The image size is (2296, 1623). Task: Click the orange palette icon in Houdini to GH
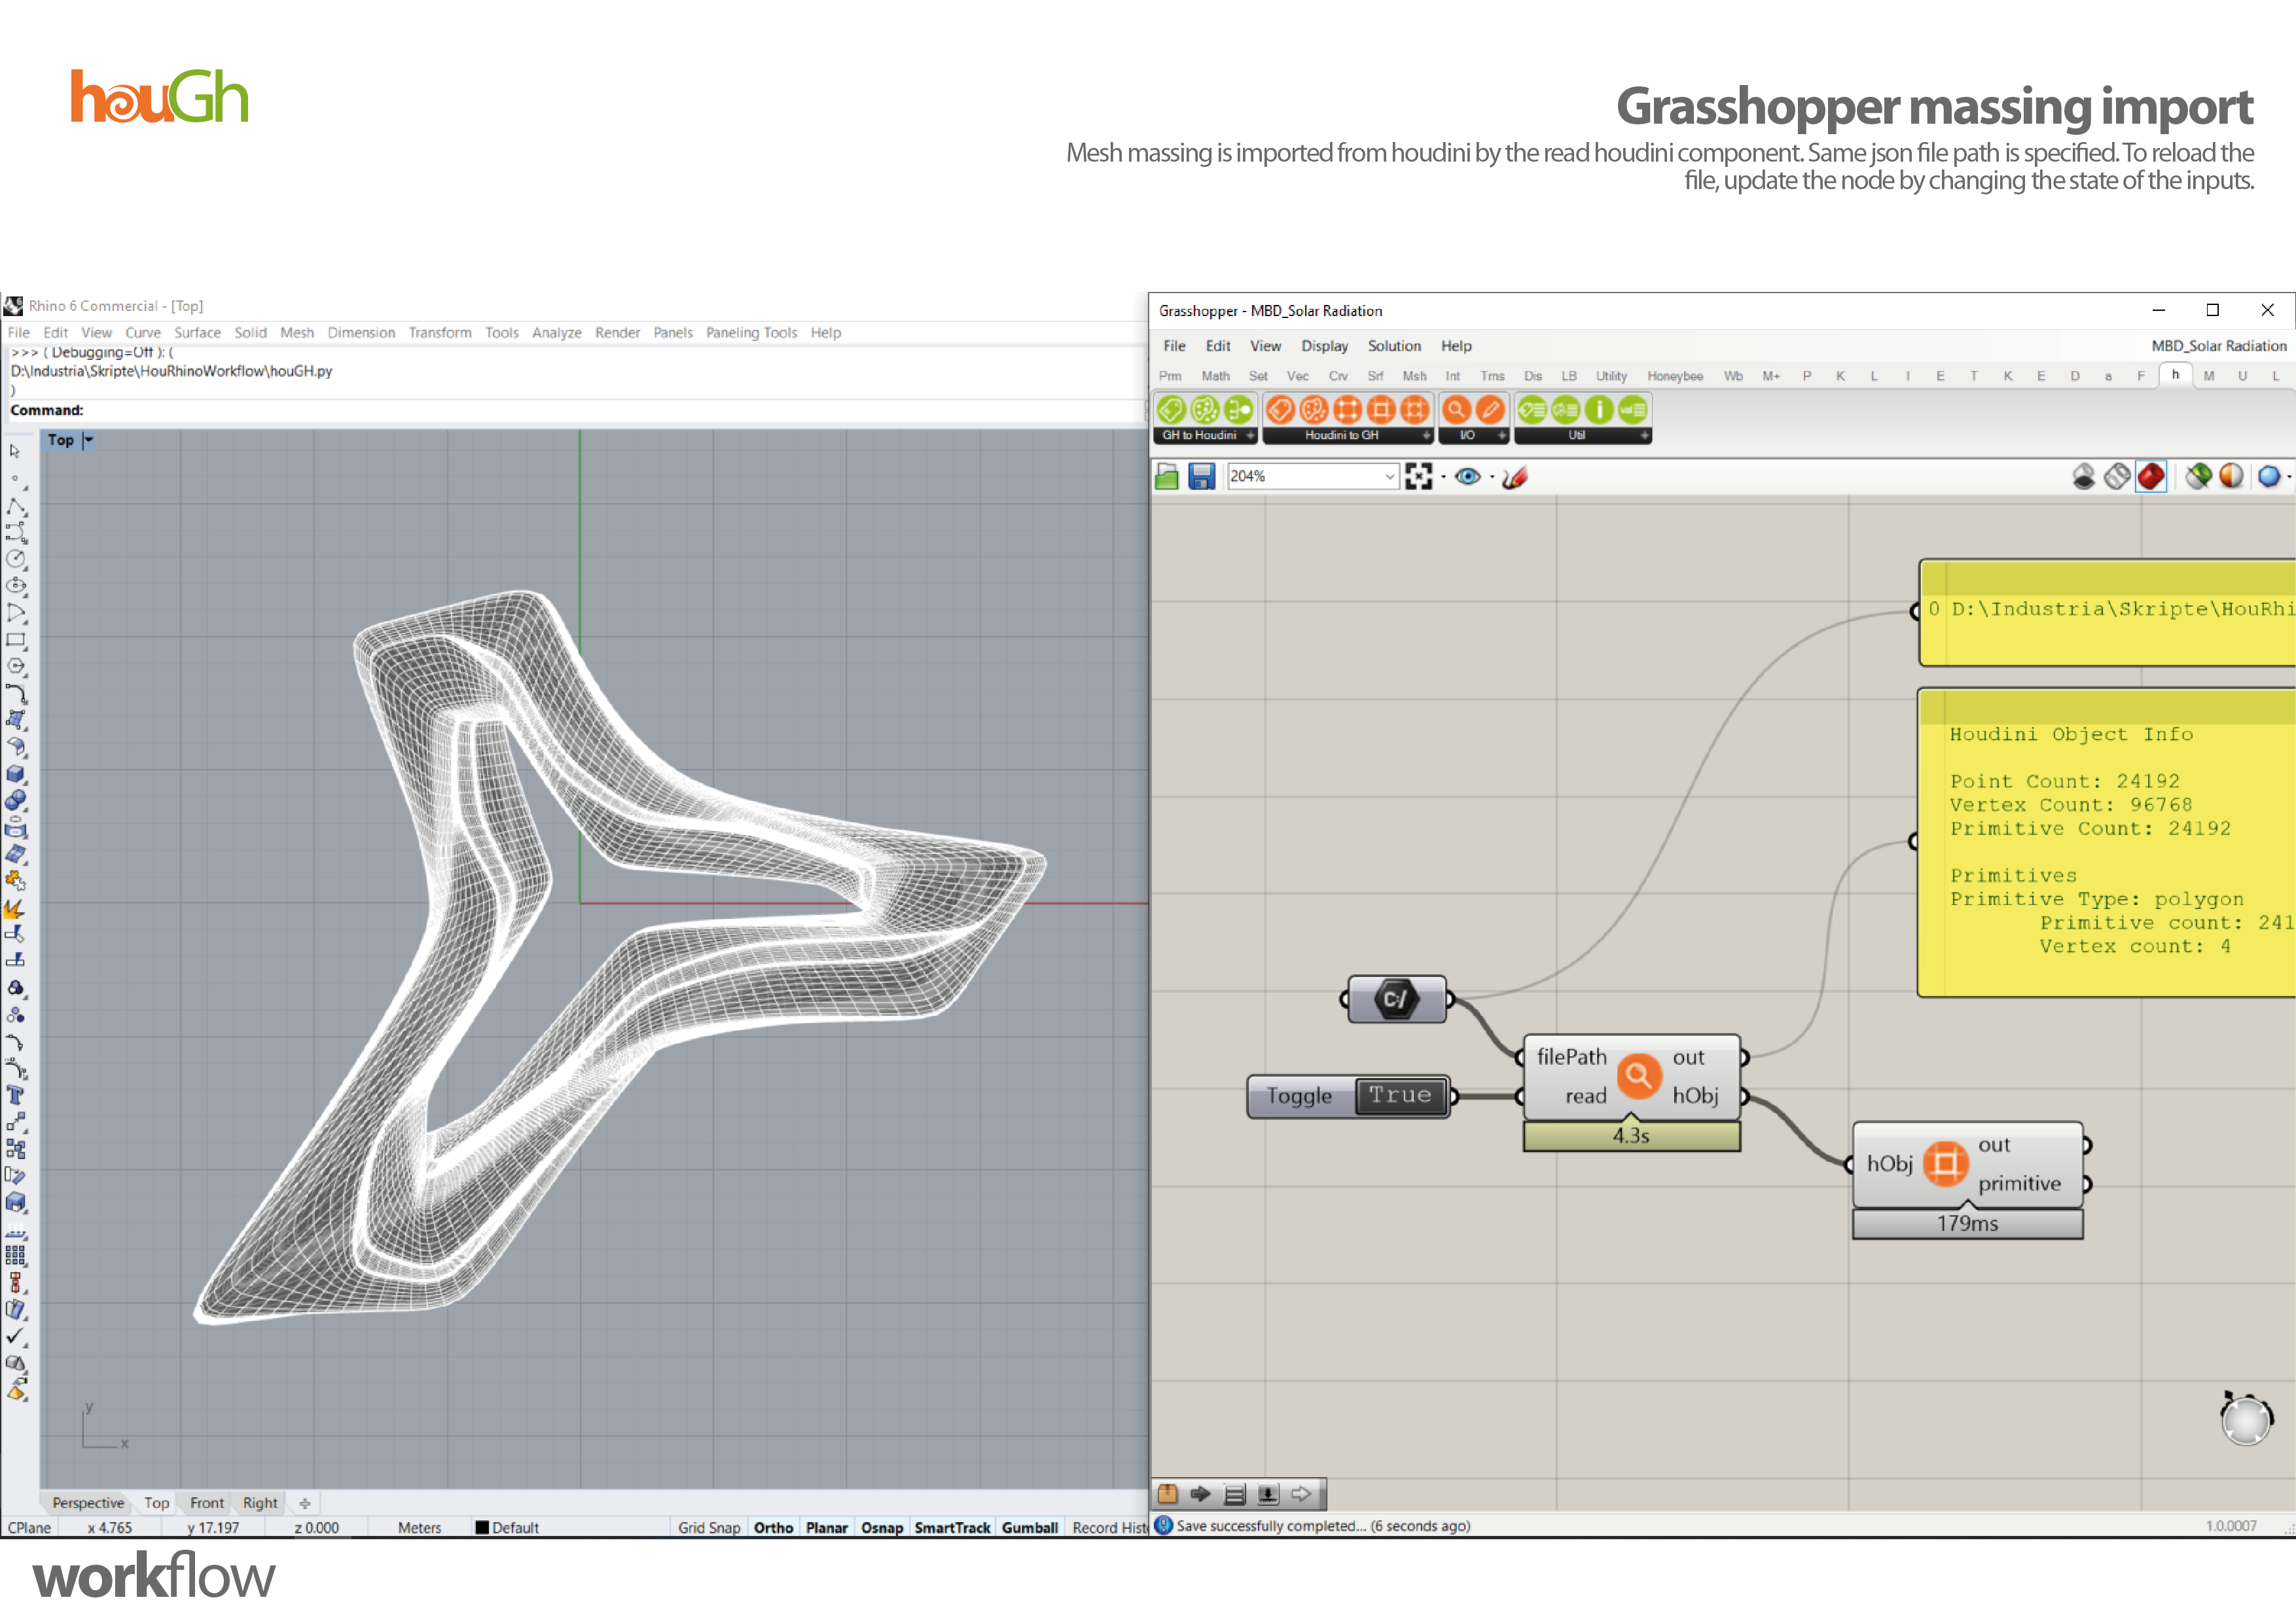[1314, 409]
